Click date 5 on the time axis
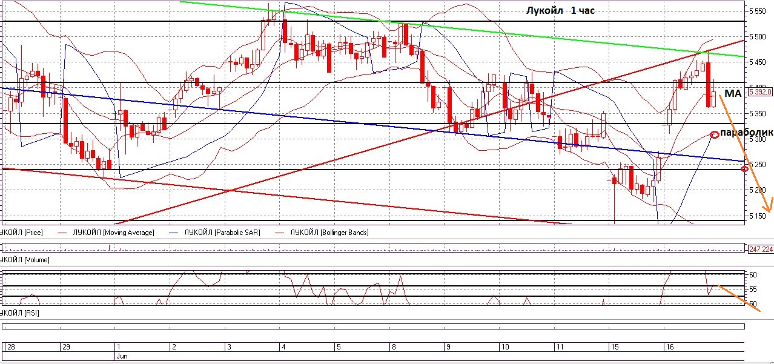 pos(338,347)
